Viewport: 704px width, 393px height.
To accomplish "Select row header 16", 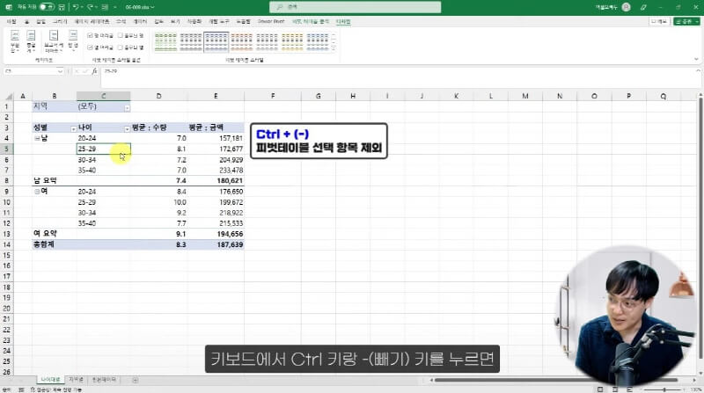I will click(x=7, y=266).
